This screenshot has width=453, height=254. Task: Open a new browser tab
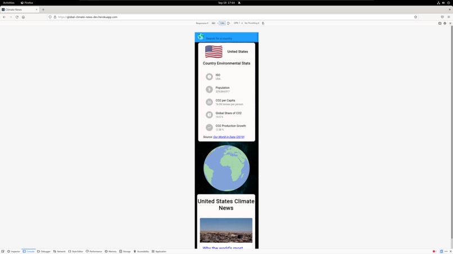pos(43,10)
